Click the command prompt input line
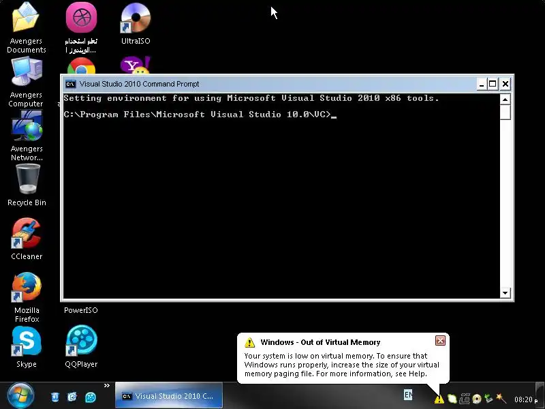 (x=200, y=114)
